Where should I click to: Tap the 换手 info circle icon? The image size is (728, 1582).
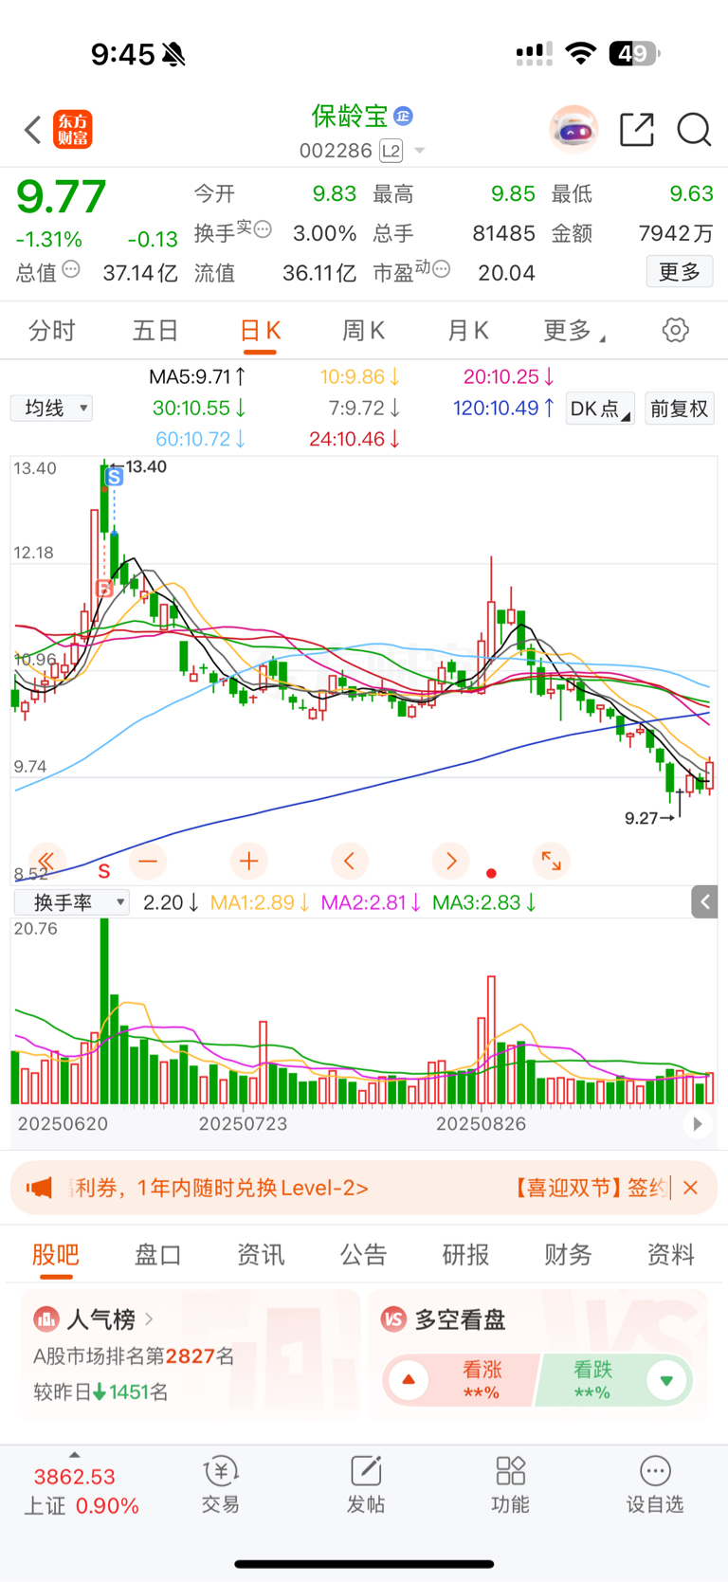coord(263,228)
